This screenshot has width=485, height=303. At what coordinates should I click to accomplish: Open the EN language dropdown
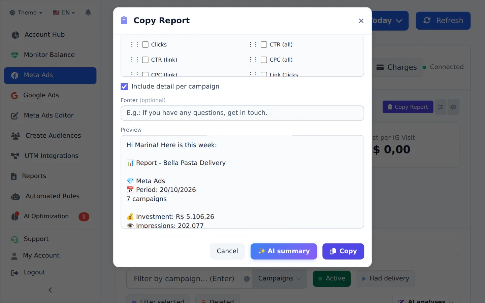(64, 12)
